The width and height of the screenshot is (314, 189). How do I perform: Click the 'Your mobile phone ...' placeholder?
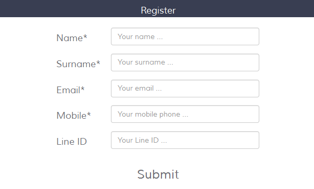(153, 115)
